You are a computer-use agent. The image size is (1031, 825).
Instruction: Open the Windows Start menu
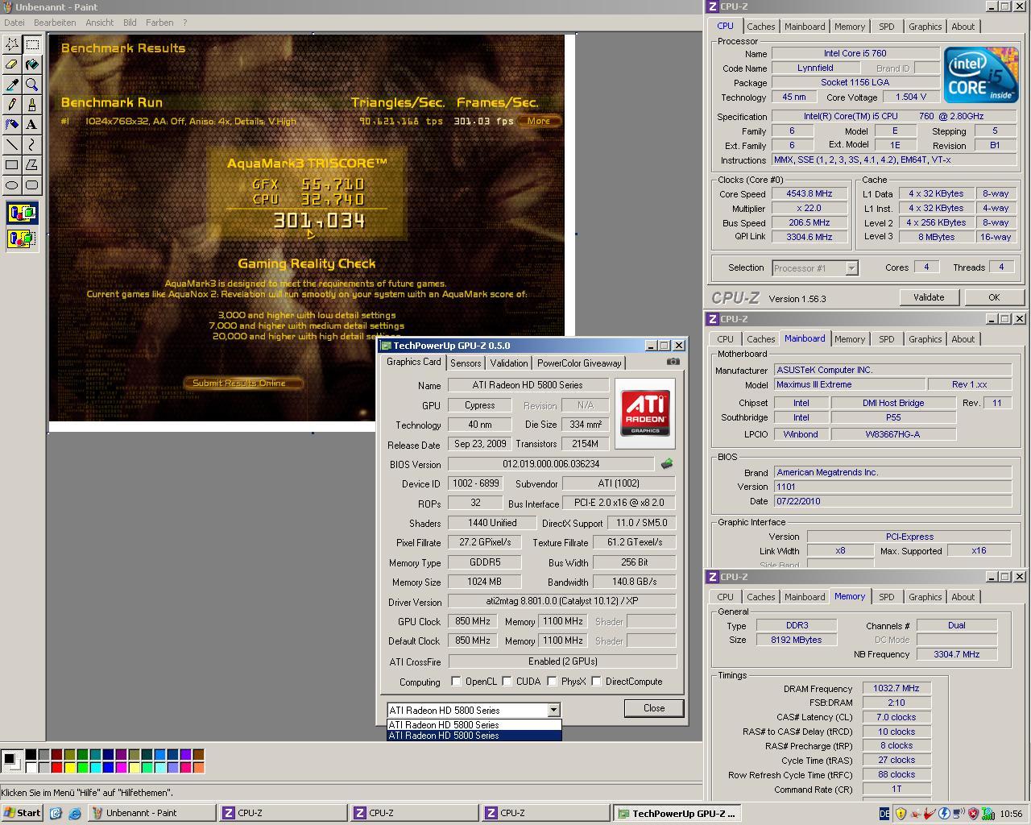tap(23, 813)
